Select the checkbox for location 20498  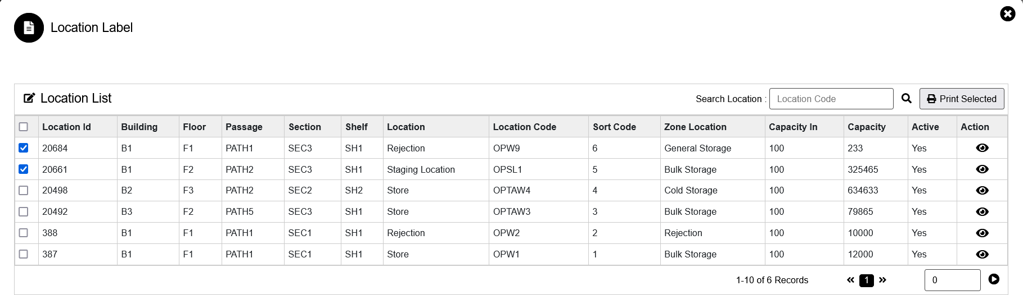click(24, 191)
